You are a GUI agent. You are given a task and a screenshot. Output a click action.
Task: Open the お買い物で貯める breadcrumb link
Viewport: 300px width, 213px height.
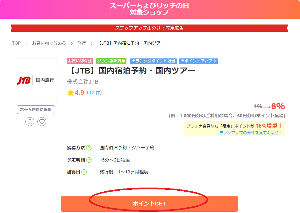[x=49, y=43]
